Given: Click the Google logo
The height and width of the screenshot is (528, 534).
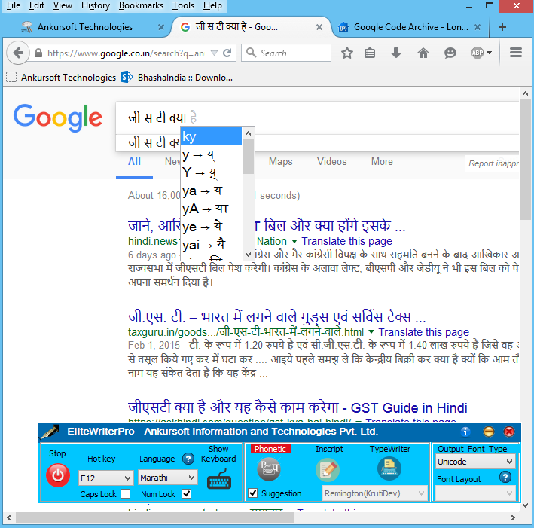Looking at the screenshot, I should tap(57, 118).
